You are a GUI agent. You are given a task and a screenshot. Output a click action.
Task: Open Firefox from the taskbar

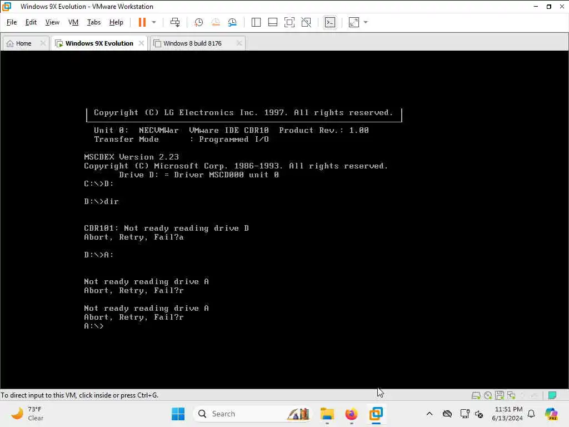tap(351, 414)
